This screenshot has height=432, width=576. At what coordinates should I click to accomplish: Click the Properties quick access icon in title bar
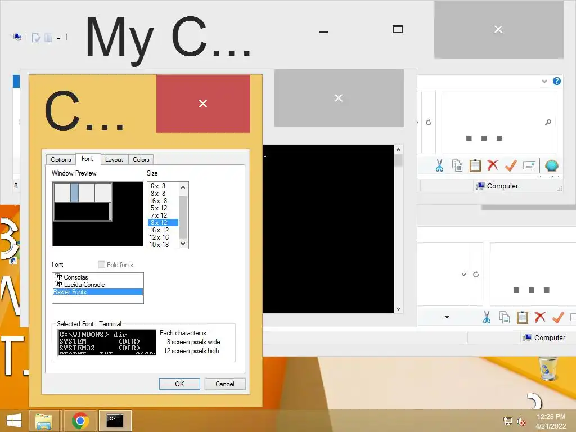36,38
